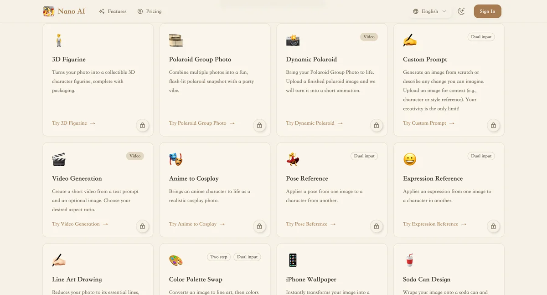Click the lock icon on Video Generation card
The height and width of the screenshot is (295, 547).
coord(142,226)
